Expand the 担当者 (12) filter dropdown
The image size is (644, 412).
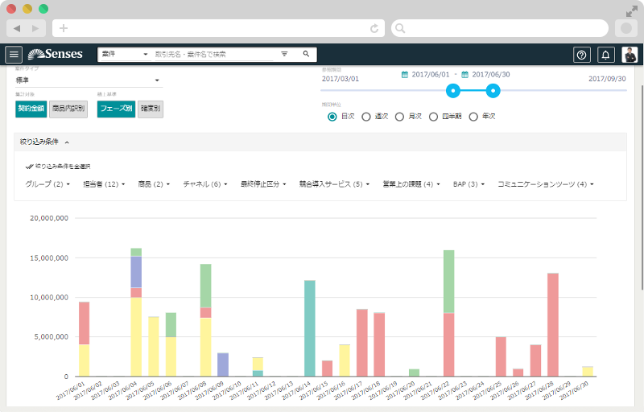(104, 184)
